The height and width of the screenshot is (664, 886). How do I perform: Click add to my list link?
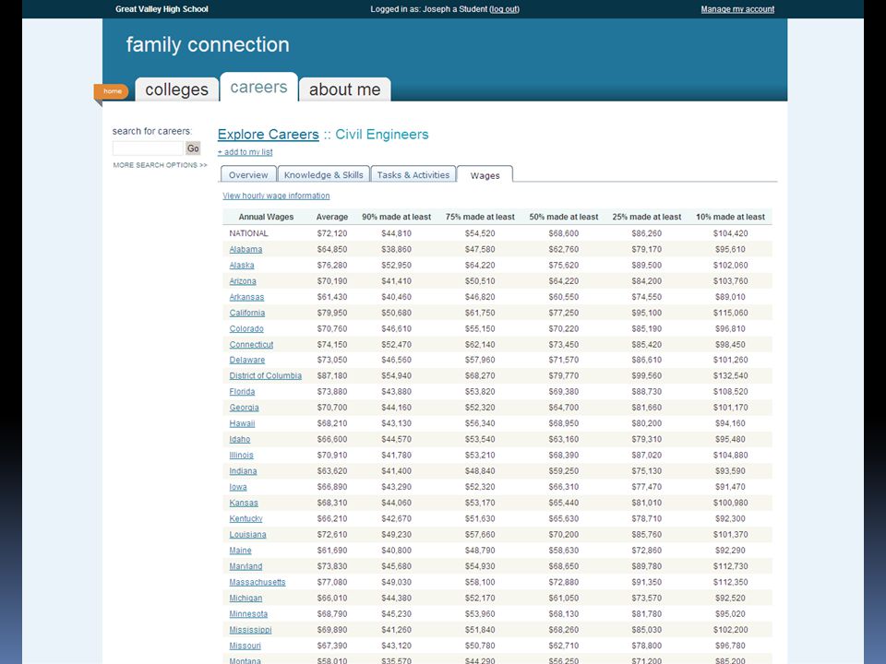(245, 152)
